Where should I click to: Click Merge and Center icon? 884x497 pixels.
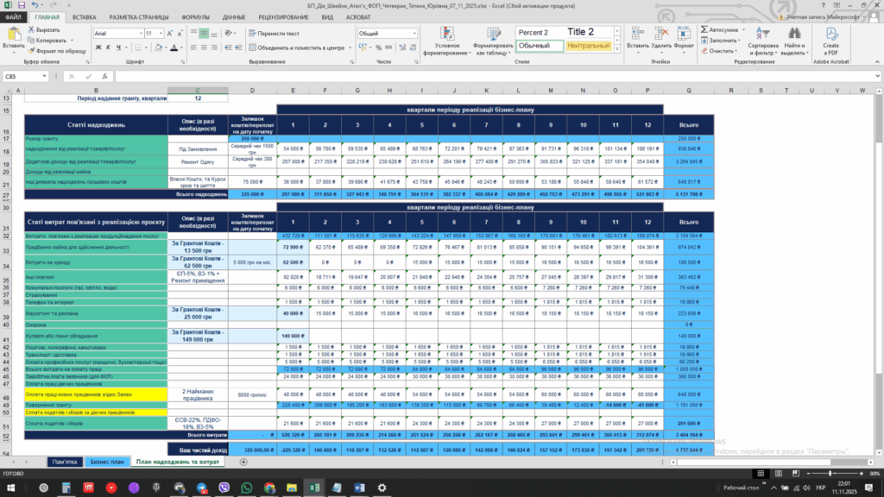(251, 47)
